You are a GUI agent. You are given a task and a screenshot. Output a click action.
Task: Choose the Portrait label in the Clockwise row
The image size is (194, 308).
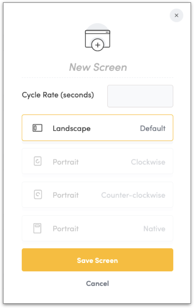point(66,162)
